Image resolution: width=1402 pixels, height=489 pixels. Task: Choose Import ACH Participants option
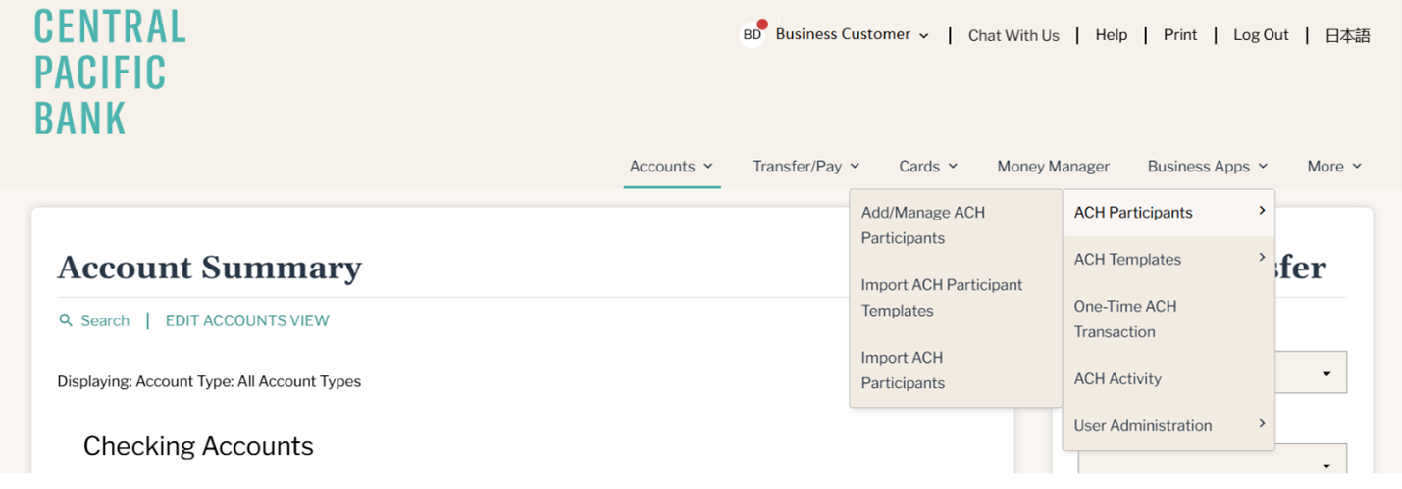point(956,370)
